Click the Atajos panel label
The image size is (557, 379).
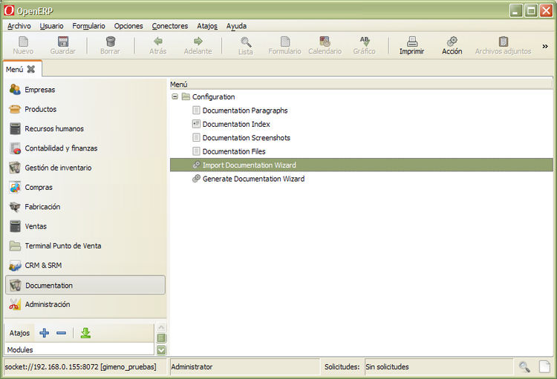tap(19, 333)
